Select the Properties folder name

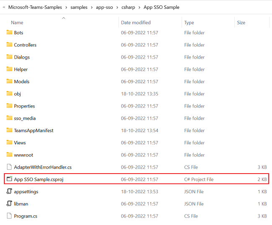(24, 106)
